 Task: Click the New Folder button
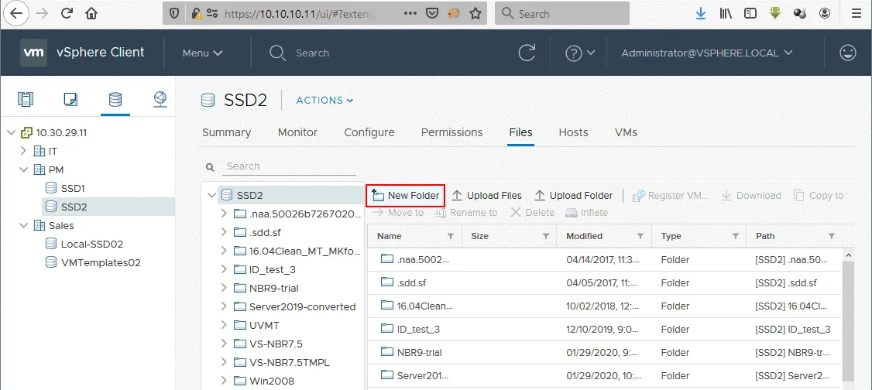pos(406,196)
